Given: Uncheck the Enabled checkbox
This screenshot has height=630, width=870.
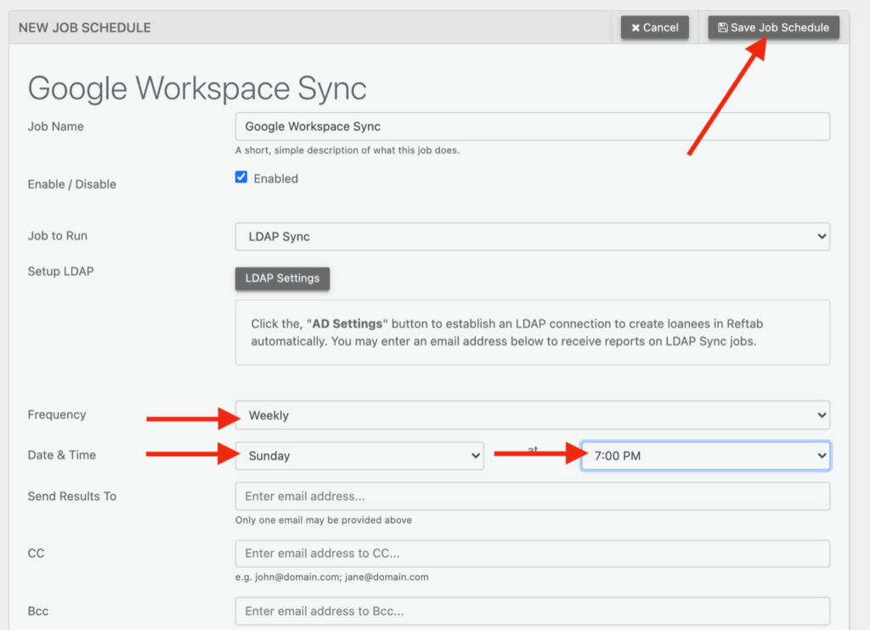Looking at the screenshot, I should [241, 177].
